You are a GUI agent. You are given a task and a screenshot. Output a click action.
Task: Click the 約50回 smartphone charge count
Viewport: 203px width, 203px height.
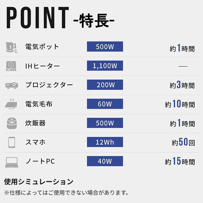pos(183,142)
